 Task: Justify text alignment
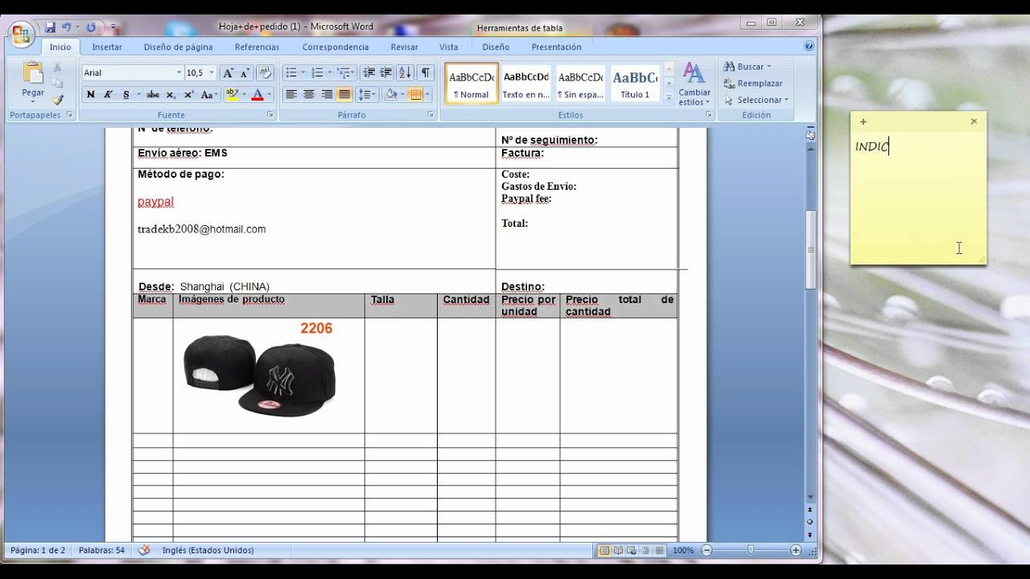[344, 94]
